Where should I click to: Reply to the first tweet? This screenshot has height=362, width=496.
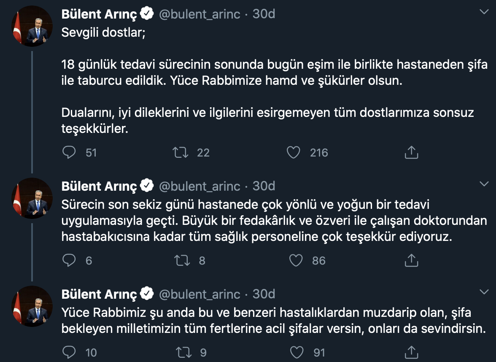pyautogui.click(x=69, y=153)
